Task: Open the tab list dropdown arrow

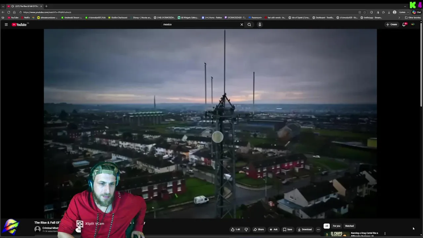Action: click(x=3, y=6)
